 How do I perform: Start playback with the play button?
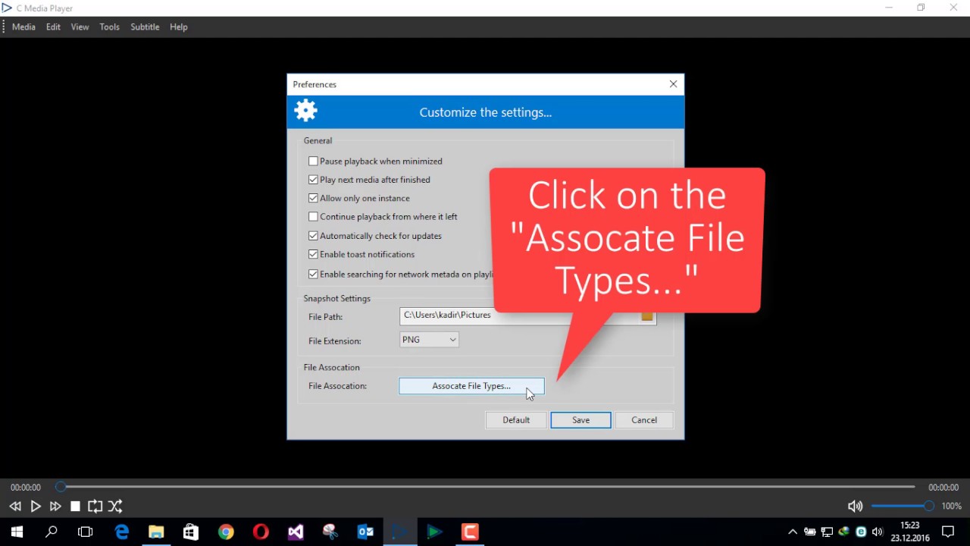[x=36, y=506]
